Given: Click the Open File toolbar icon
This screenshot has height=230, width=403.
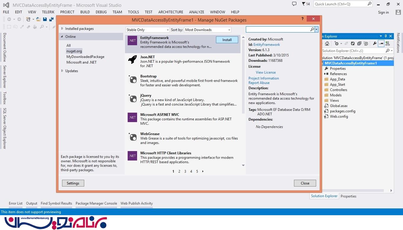Looking at the screenshot, I should tap(38, 19).
